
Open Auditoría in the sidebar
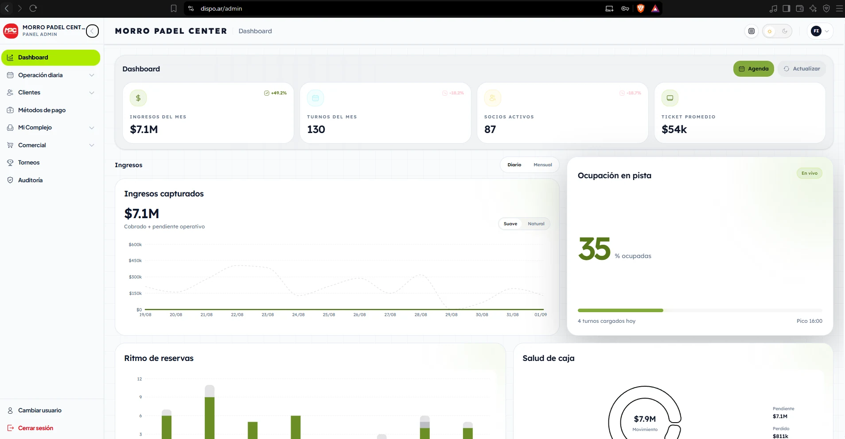[51, 180]
